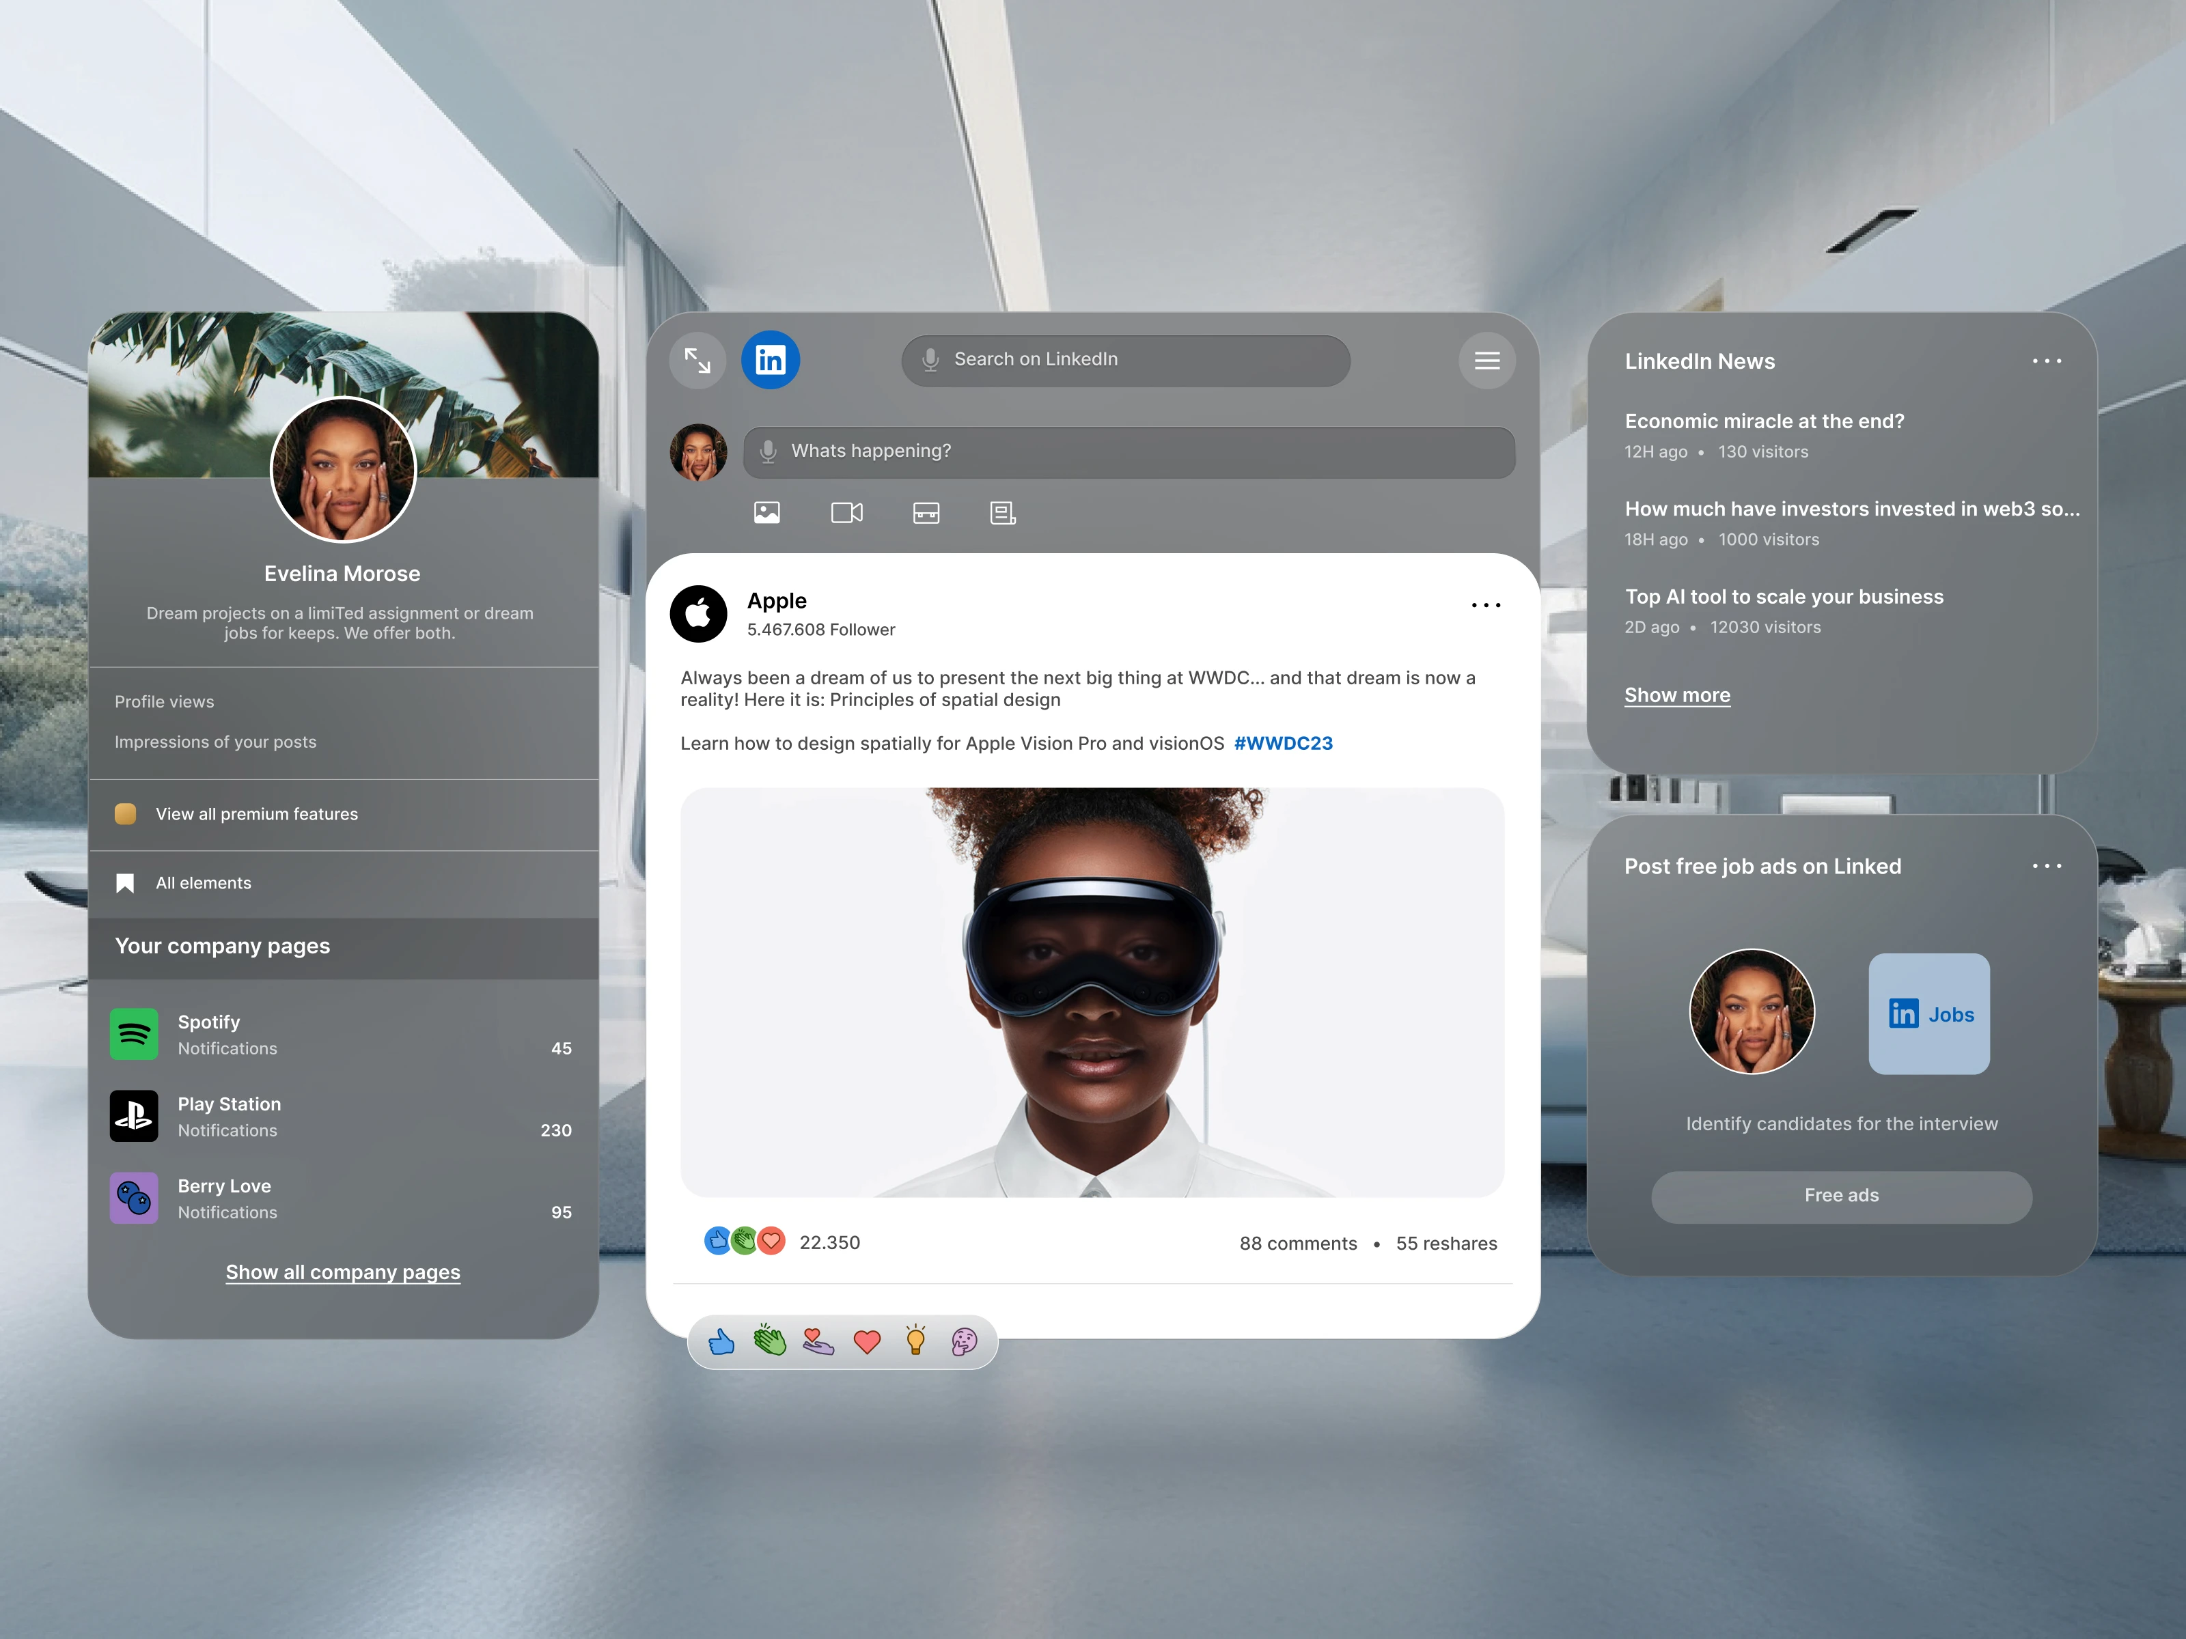The image size is (2186, 1639).
Task: React with the lightbulb insightful icon
Action: 915,1342
